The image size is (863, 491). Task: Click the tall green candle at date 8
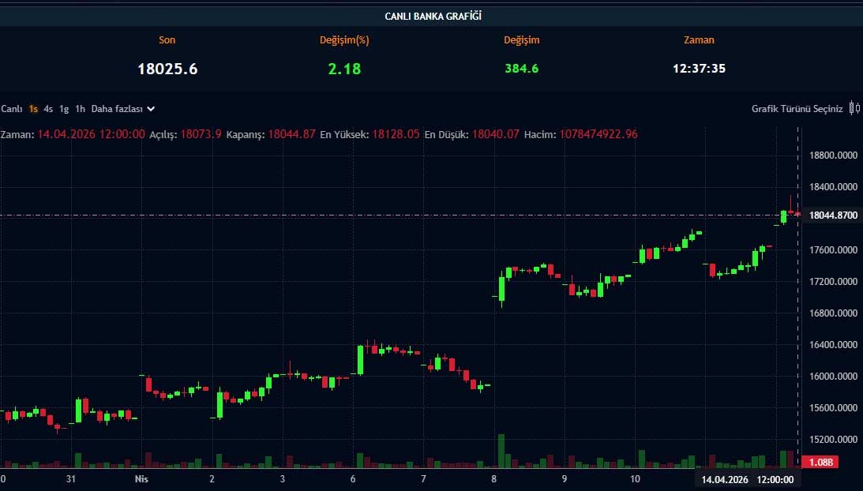pyautogui.click(x=501, y=288)
